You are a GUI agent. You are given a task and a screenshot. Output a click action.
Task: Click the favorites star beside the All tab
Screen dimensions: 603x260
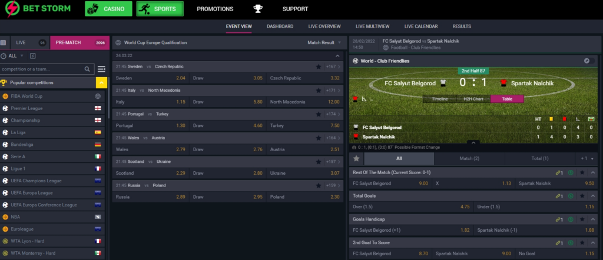click(356, 159)
